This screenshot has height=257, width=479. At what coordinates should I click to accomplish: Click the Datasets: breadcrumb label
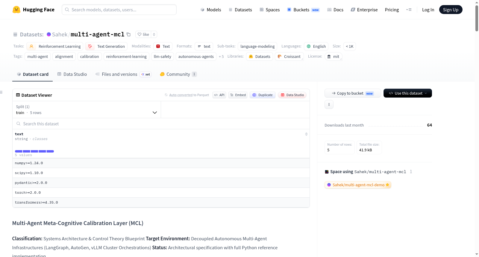(x=32, y=34)
